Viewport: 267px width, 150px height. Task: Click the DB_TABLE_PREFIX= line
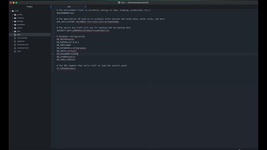[x=66, y=60]
